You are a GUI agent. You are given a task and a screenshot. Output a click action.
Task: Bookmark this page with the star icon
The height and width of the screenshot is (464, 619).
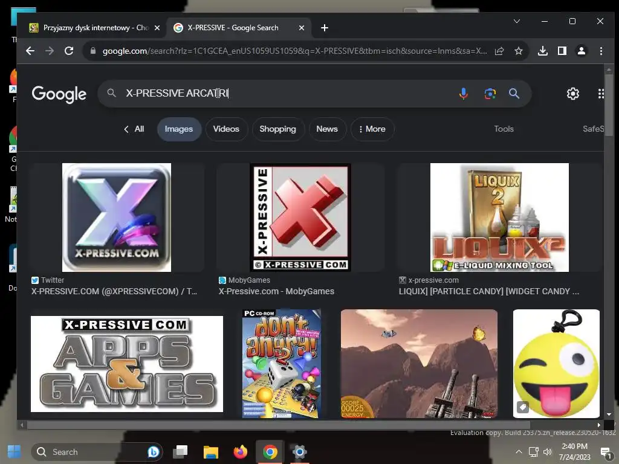point(518,51)
